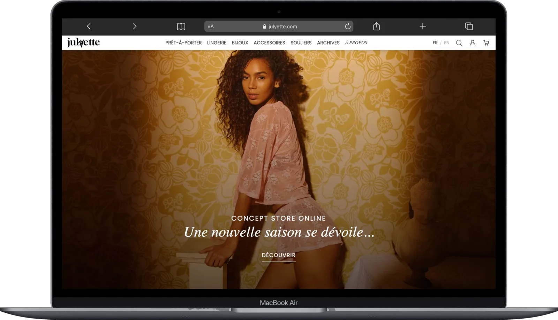Go back with the Safari back arrow
The width and height of the screenshot is (558, 320).
click(x=89, y=26)
